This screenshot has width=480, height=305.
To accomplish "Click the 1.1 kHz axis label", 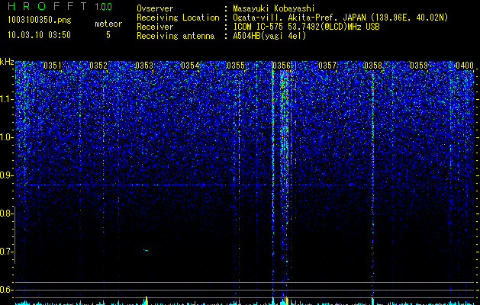I will coord(6,99).
